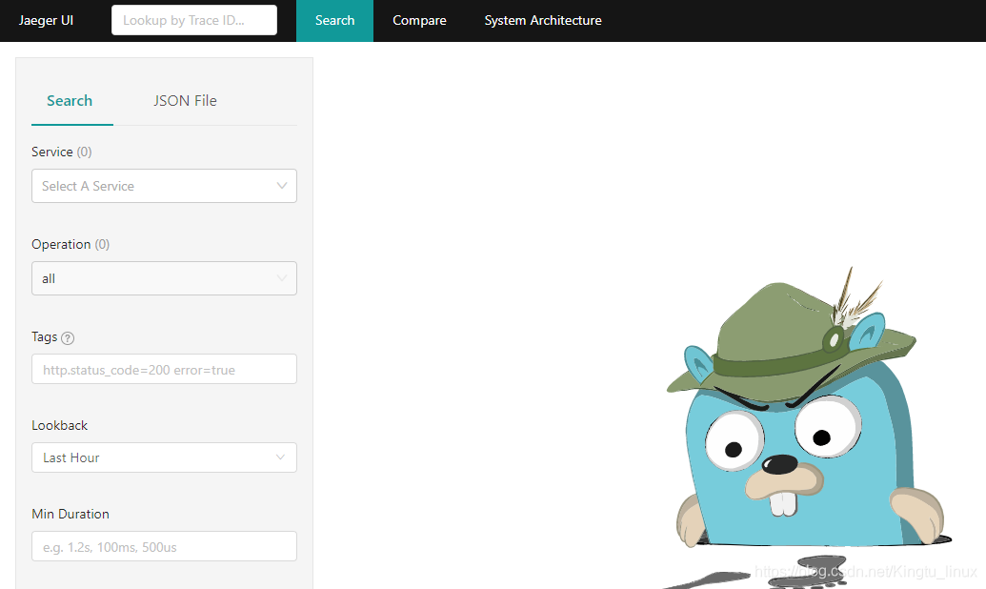Click the Min Duration label
Viewport: 986px width, 589px height.
click(x=70, y=514)
